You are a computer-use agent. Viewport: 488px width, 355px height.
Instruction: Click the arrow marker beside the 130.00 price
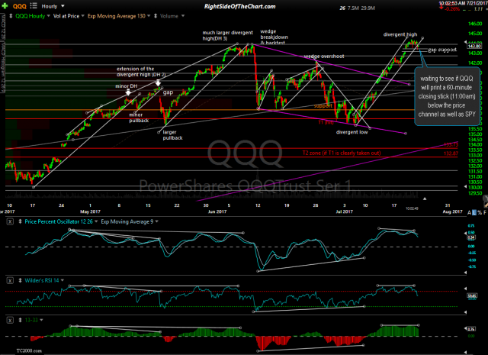click(465, 187)
